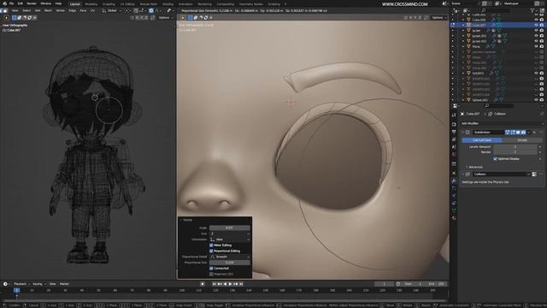Toggle the Optimal Display checkbox

495,159
